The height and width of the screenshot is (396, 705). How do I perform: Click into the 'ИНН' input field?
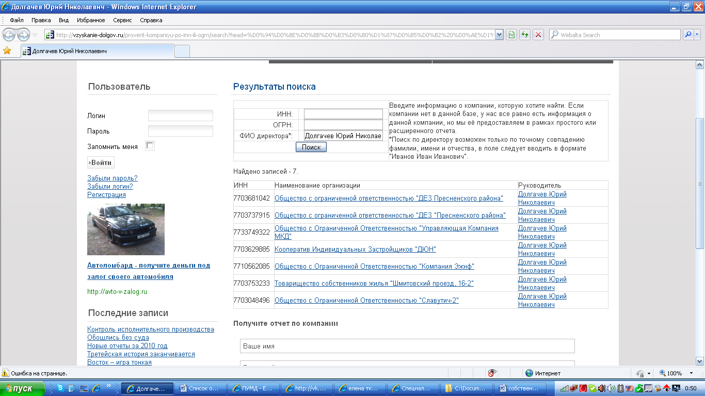point(343,114)
